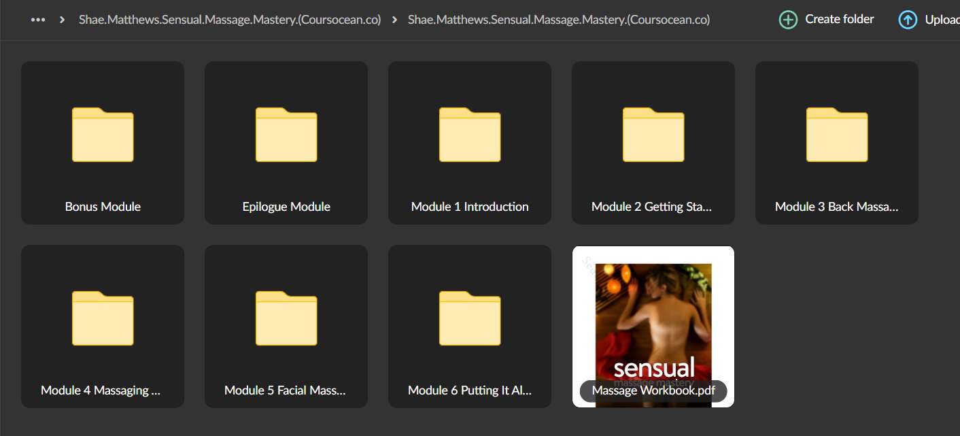This screenshot has width=960, height=436.
Task: Click the Create folder plus icon
Action: tap(788, 20)
